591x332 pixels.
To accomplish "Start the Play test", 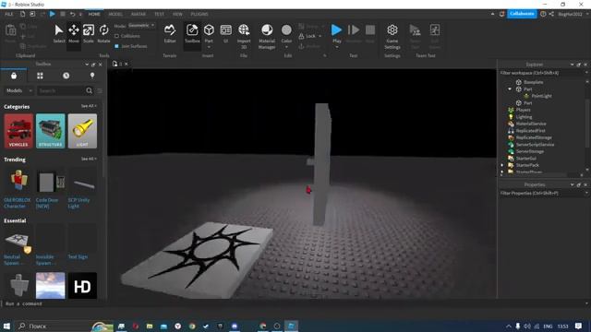I will [x=336, y=30].
